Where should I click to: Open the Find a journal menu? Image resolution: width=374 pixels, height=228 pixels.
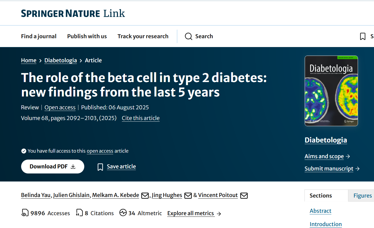pos(39,36)
